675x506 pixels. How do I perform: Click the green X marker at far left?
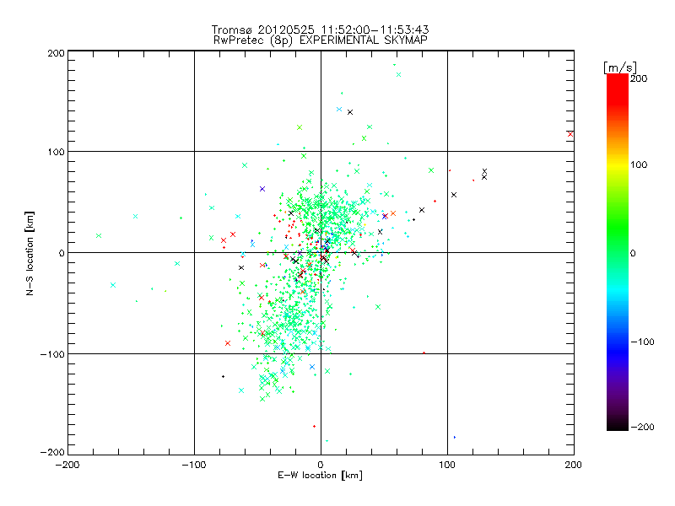click(x=99, y=235)
